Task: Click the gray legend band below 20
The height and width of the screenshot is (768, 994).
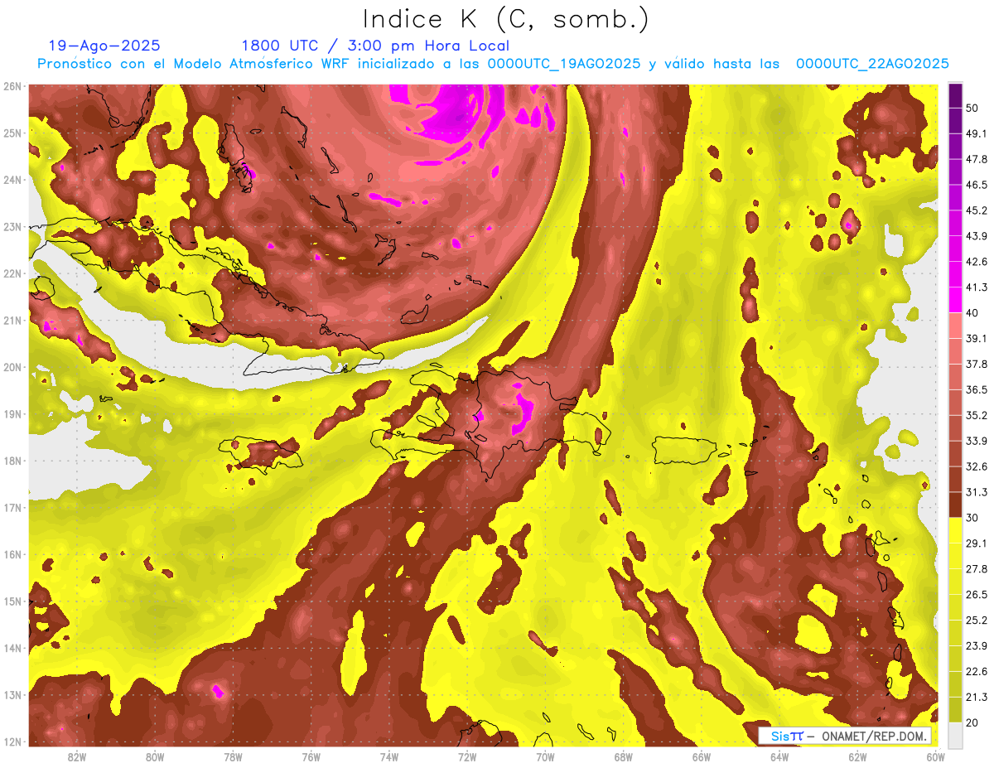Action: click(955, 734)
